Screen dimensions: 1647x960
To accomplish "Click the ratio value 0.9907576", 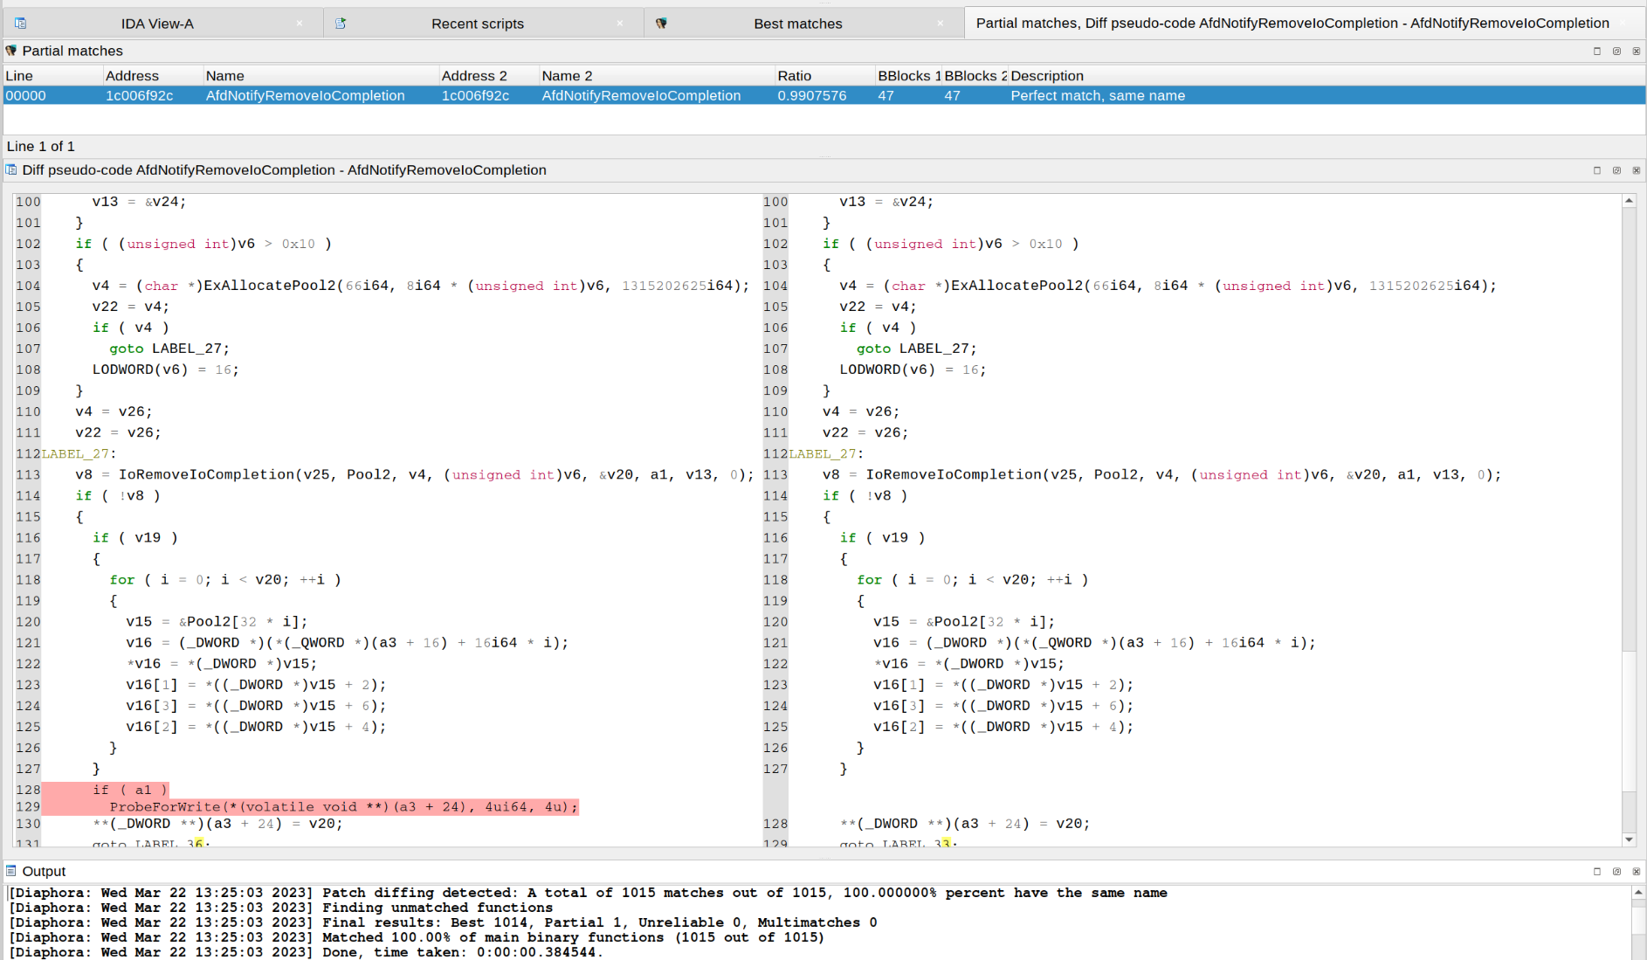I will click(x=812, y=95).
